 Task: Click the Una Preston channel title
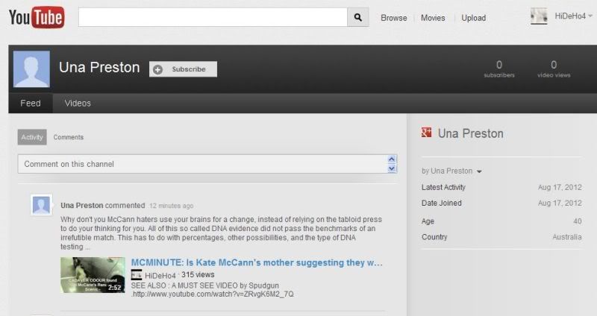point(99,67)
